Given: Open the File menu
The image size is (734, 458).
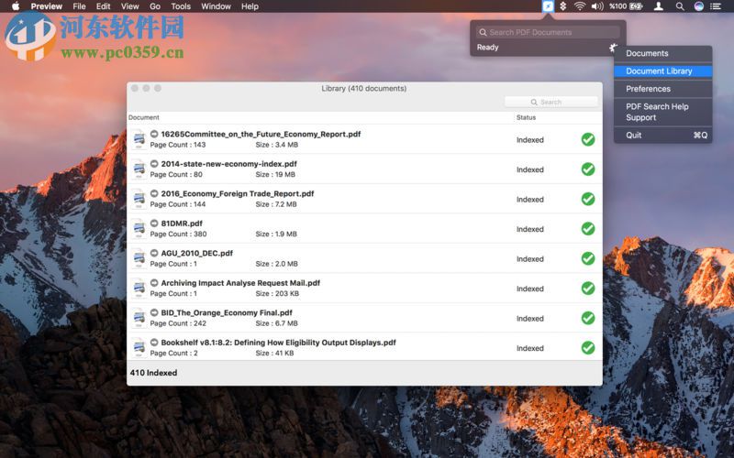Looking at the screenshot, I should (x=79, y=6).
